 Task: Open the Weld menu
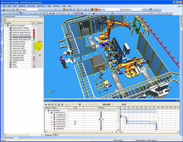click(x=49, y=6)
